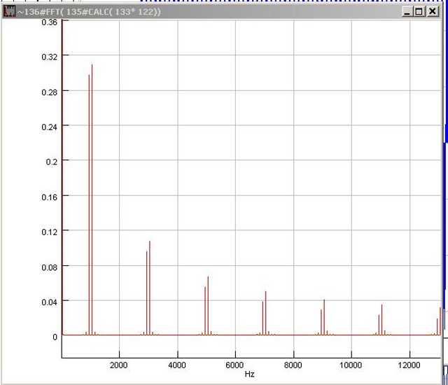Click the y-axis label 0.2
Image resolution: width=448 pixels, height=385 pixels.
pos(52,162)
